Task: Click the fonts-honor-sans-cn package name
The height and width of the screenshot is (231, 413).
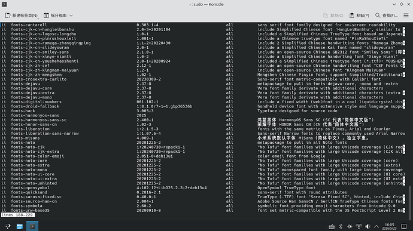Action: click(x=34, y=124)
